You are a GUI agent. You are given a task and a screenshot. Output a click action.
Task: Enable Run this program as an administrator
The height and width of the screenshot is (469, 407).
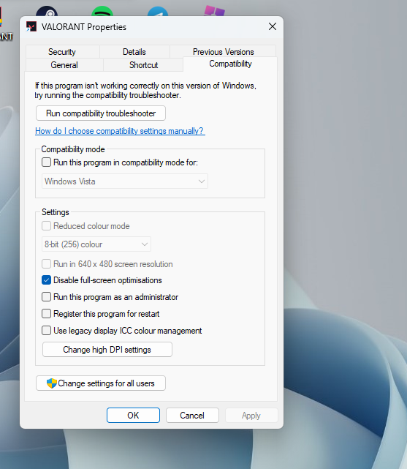(x=46, y=297)
